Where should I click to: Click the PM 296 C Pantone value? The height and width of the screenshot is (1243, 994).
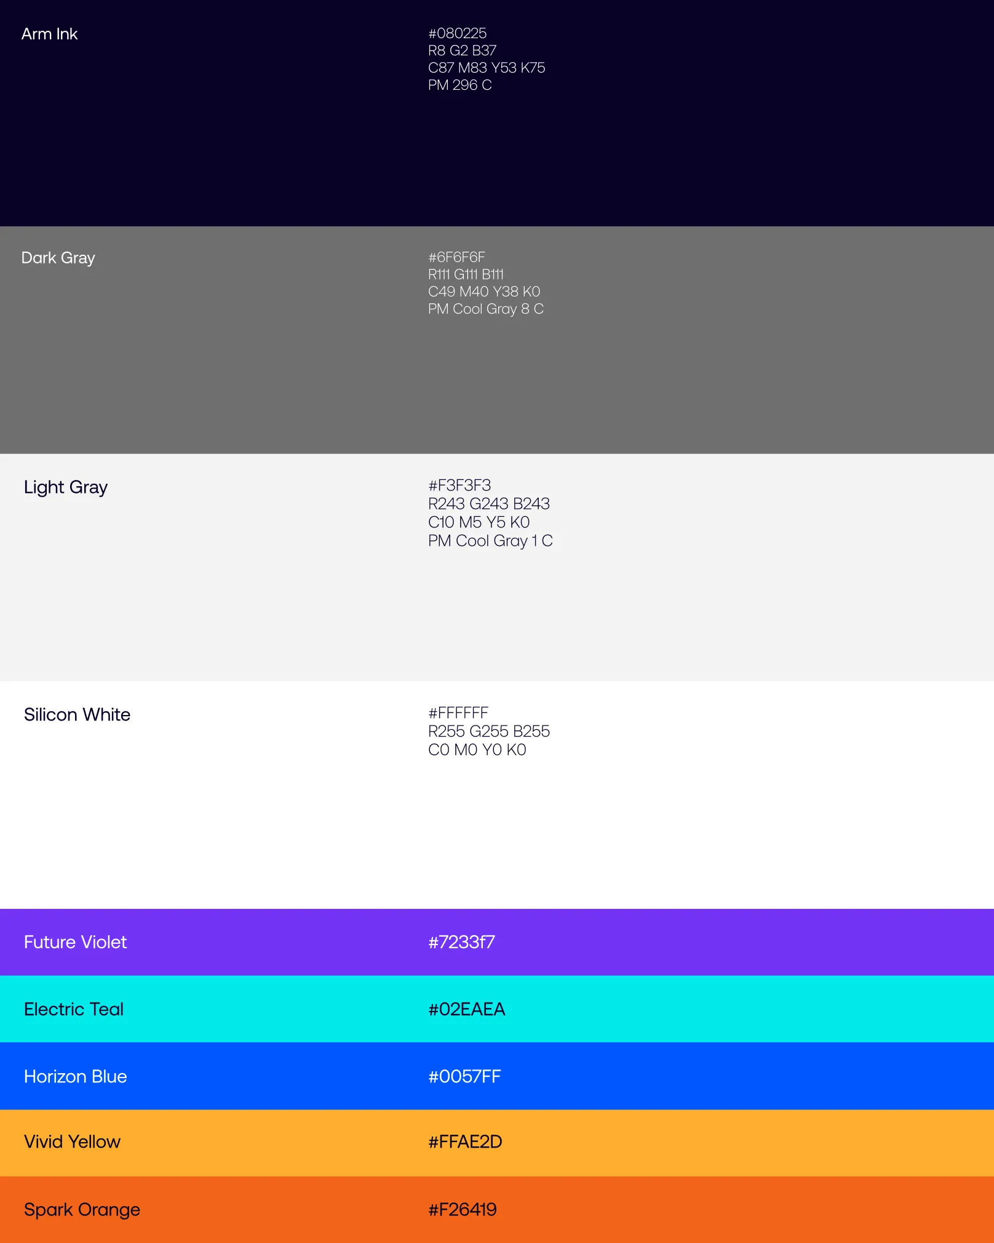[459, 85]
